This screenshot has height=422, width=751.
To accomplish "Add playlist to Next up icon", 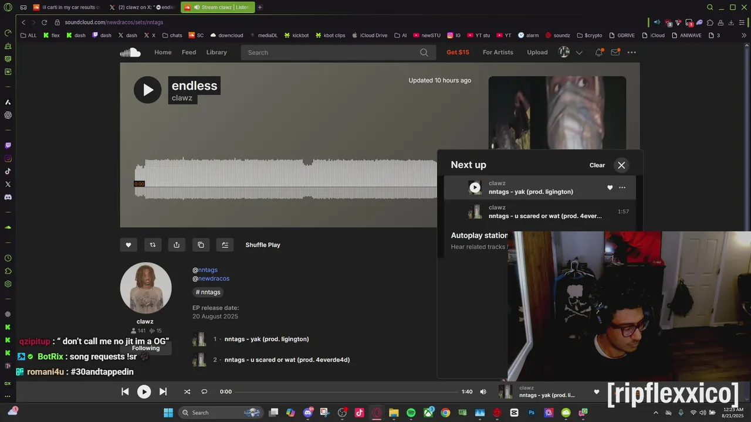I will coord(225,245).
